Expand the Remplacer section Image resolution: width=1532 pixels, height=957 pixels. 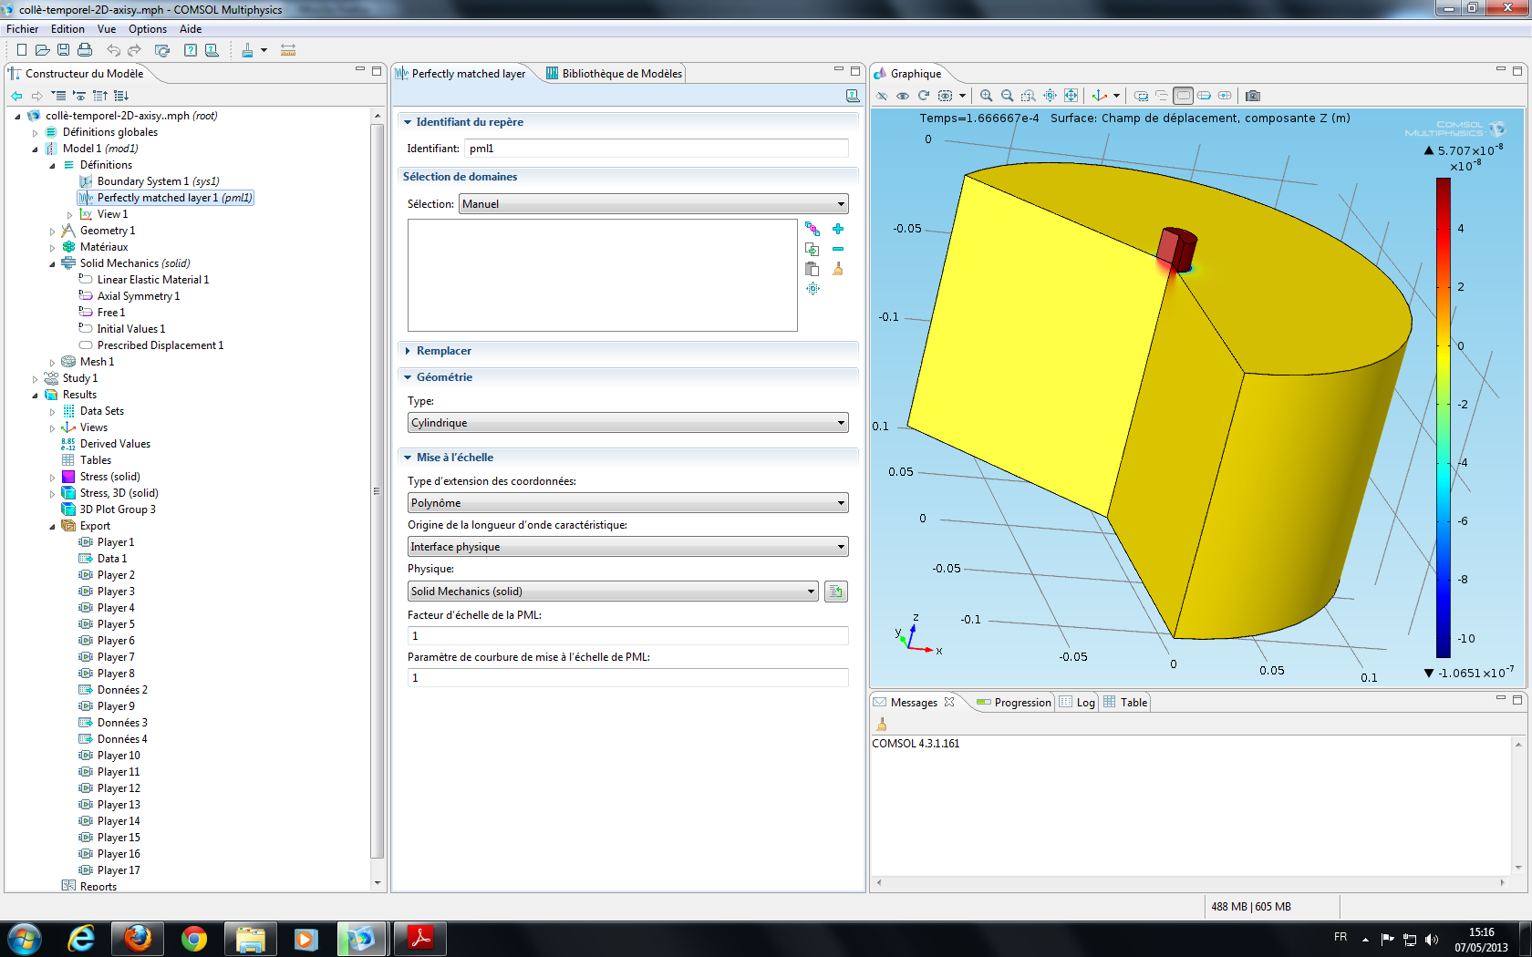tap(443, 351)
